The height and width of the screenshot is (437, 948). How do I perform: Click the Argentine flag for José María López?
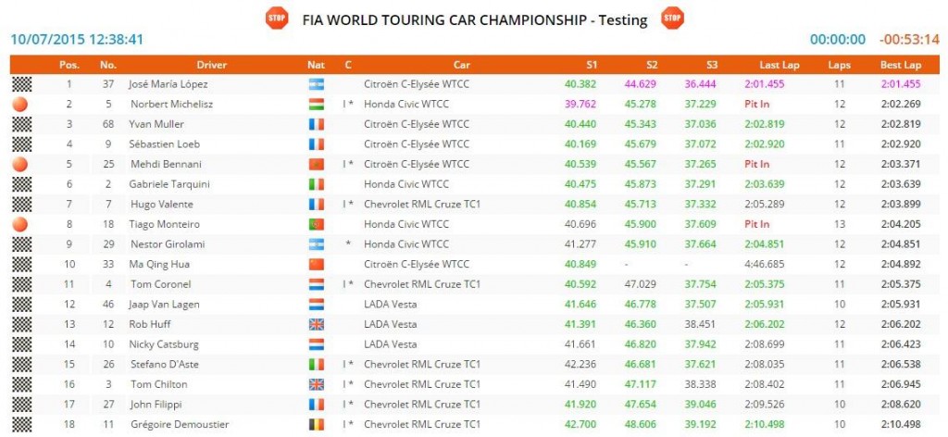pos(316,84)
